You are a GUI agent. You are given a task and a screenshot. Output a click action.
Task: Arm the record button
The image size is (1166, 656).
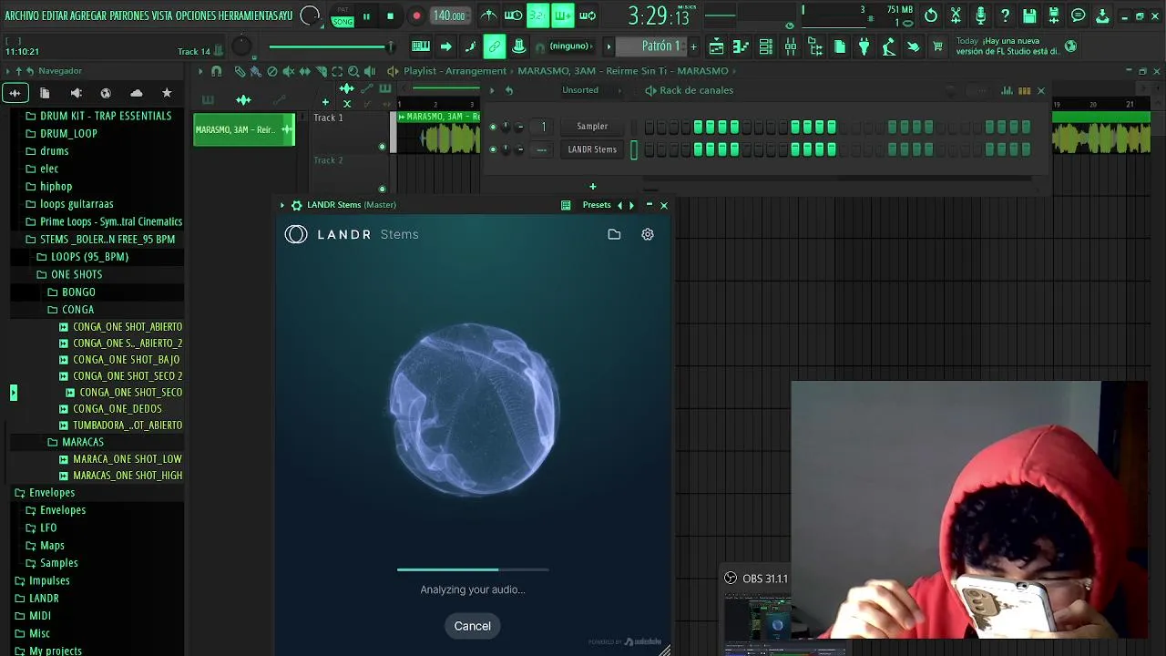416,15
